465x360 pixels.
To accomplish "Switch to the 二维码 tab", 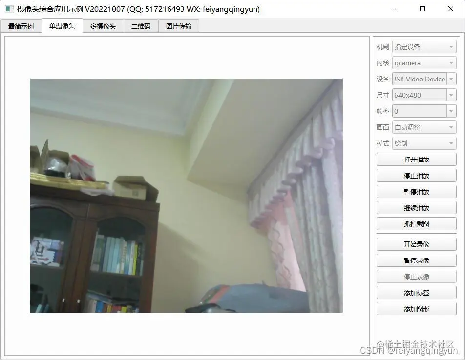I will 141,26.
